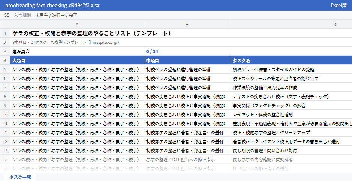Select row 5 header
Screen dimensions: 352x181
coord(5,69)
